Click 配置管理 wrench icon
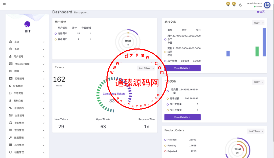Screen dimensions: 274x158 pos(10,138)
